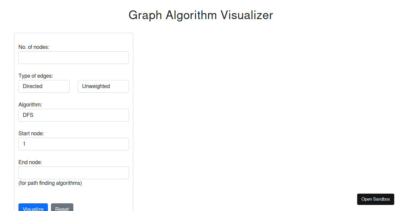Click the word "Graph" in the page heading
The image size is (402, 211).
click(x=145, y=15)
